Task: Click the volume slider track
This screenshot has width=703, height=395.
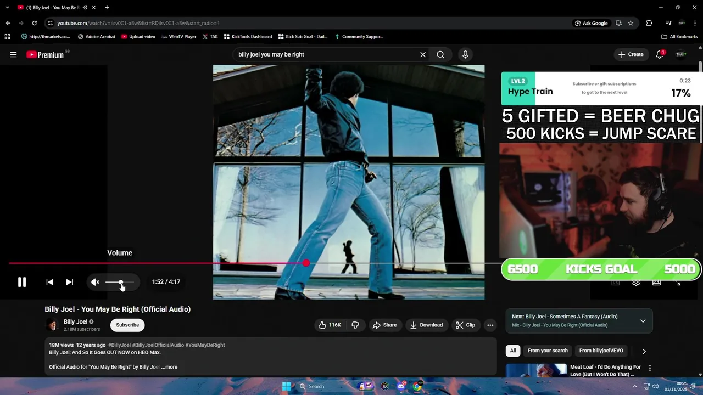Action: coord(119,282)
